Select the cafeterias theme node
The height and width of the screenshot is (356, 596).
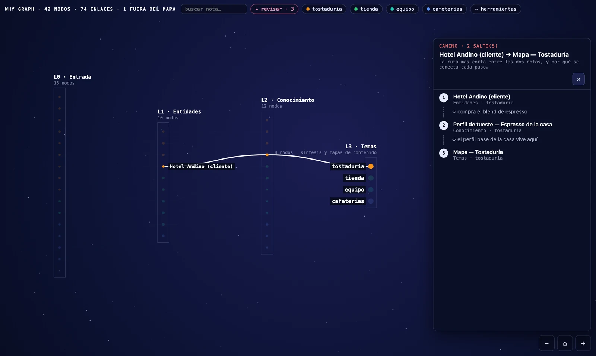pyautogui.click(x=371, y=201)
